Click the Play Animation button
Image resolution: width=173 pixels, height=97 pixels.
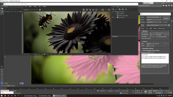(x=137, y=91)
